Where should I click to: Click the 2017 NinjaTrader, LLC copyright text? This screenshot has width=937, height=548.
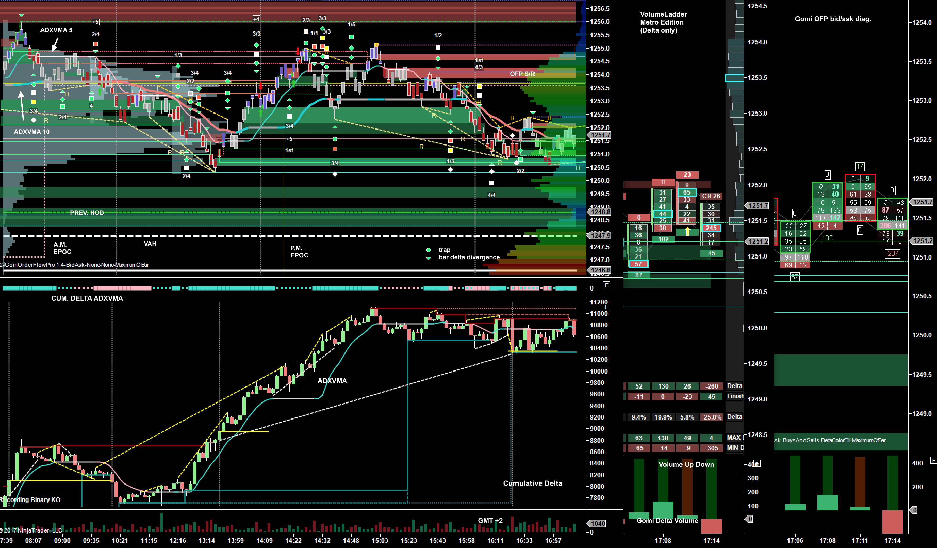coord(31,530)
